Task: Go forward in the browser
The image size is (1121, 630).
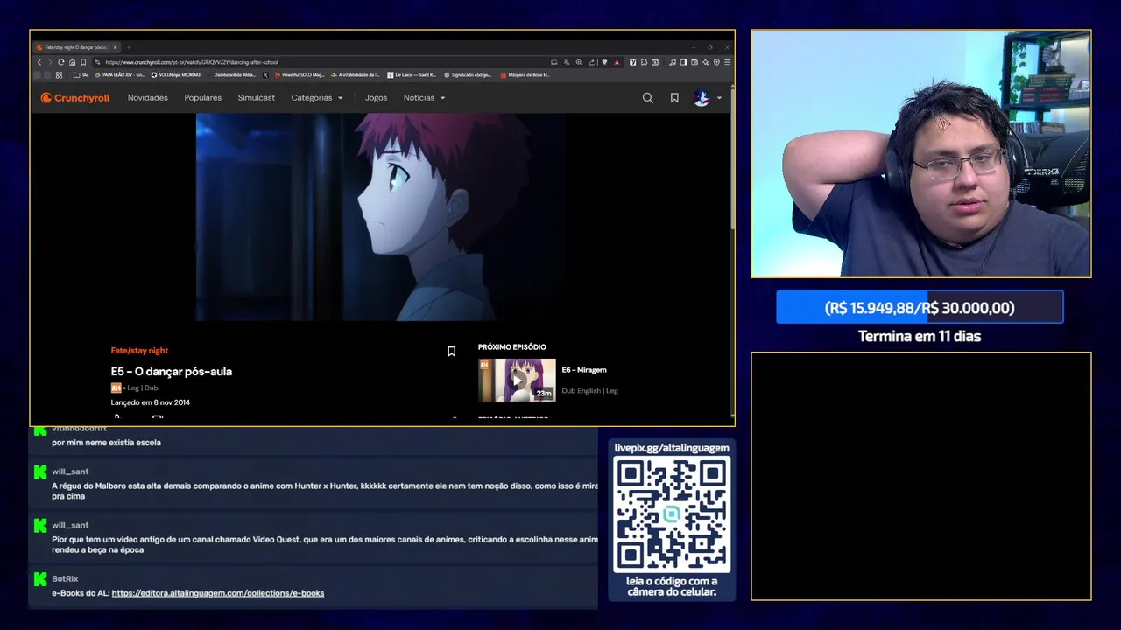Action: [50, 62]
